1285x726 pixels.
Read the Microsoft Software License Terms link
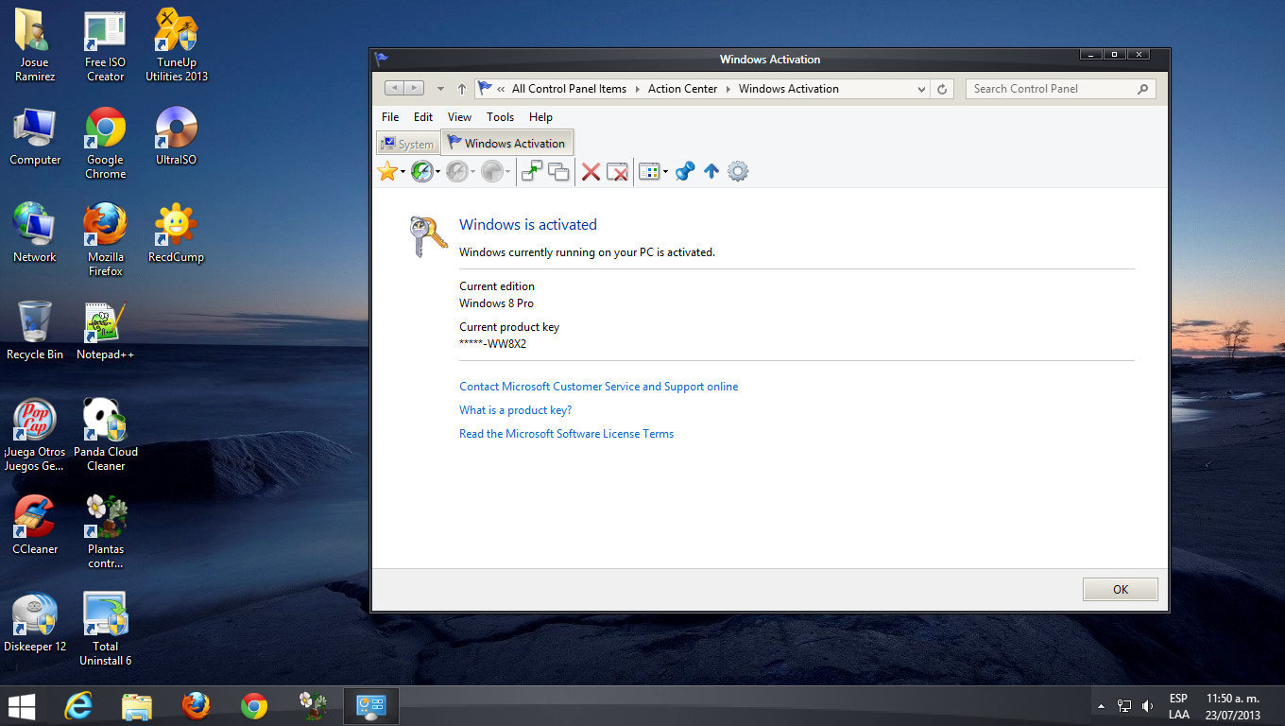coord(567,434)
